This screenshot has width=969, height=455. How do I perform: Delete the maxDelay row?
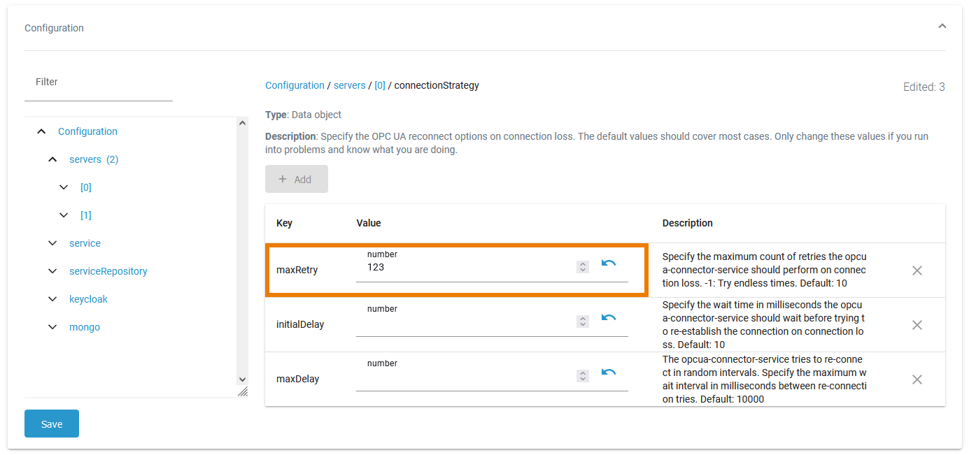(x=917, y=380)
